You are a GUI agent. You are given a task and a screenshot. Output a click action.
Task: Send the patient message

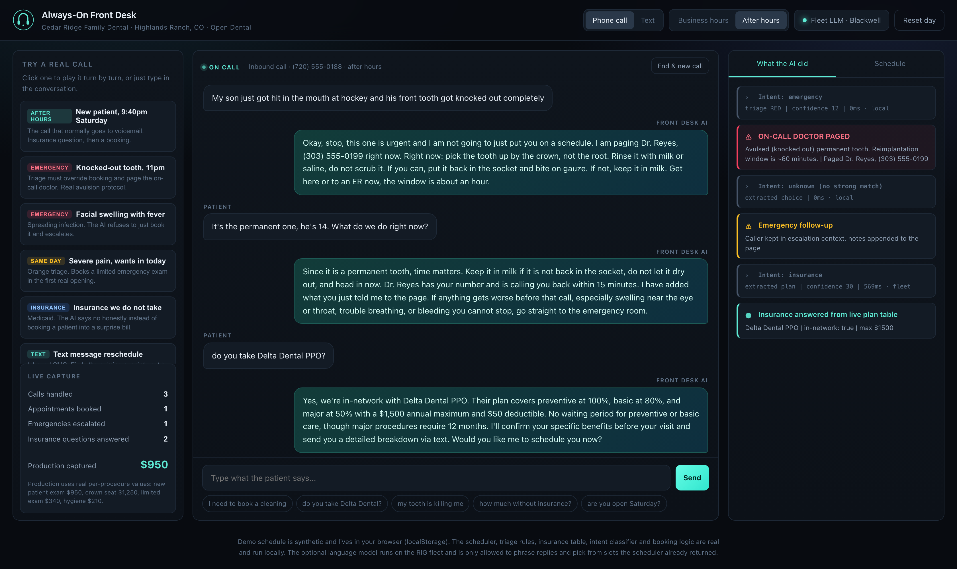click(692, 478)
